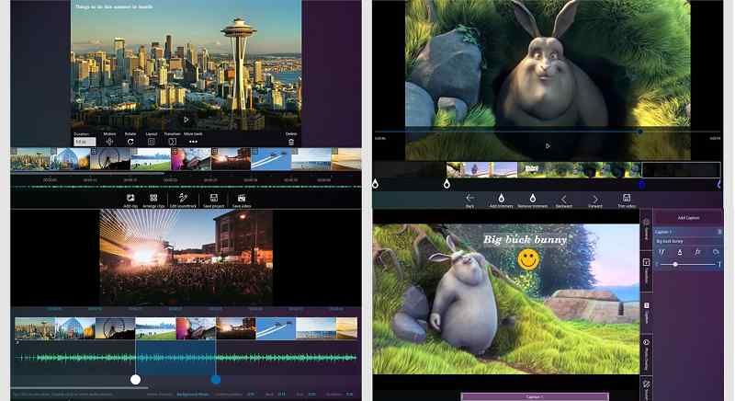Click the green audio waveform track
Viewport: 735px width, 401px height.
point(187,358)
